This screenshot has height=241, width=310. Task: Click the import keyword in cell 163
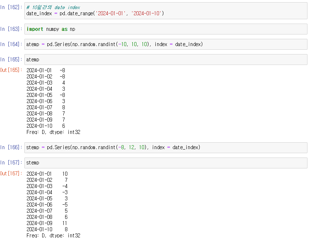(35, 29)
